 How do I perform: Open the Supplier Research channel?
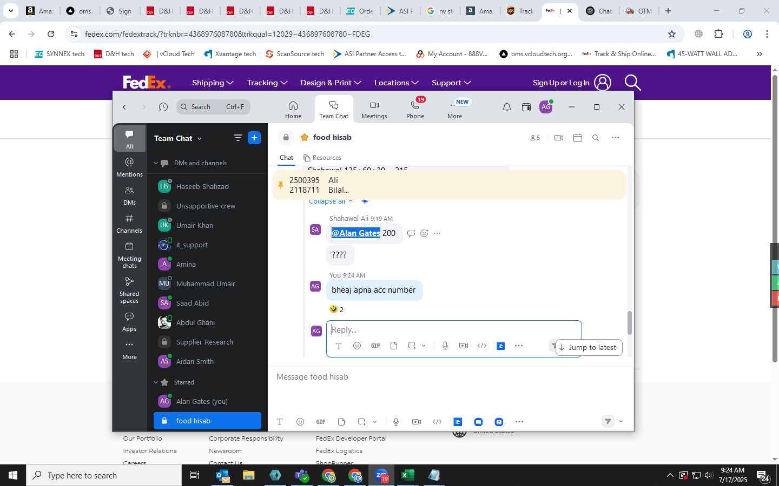(x=207, y=342)
